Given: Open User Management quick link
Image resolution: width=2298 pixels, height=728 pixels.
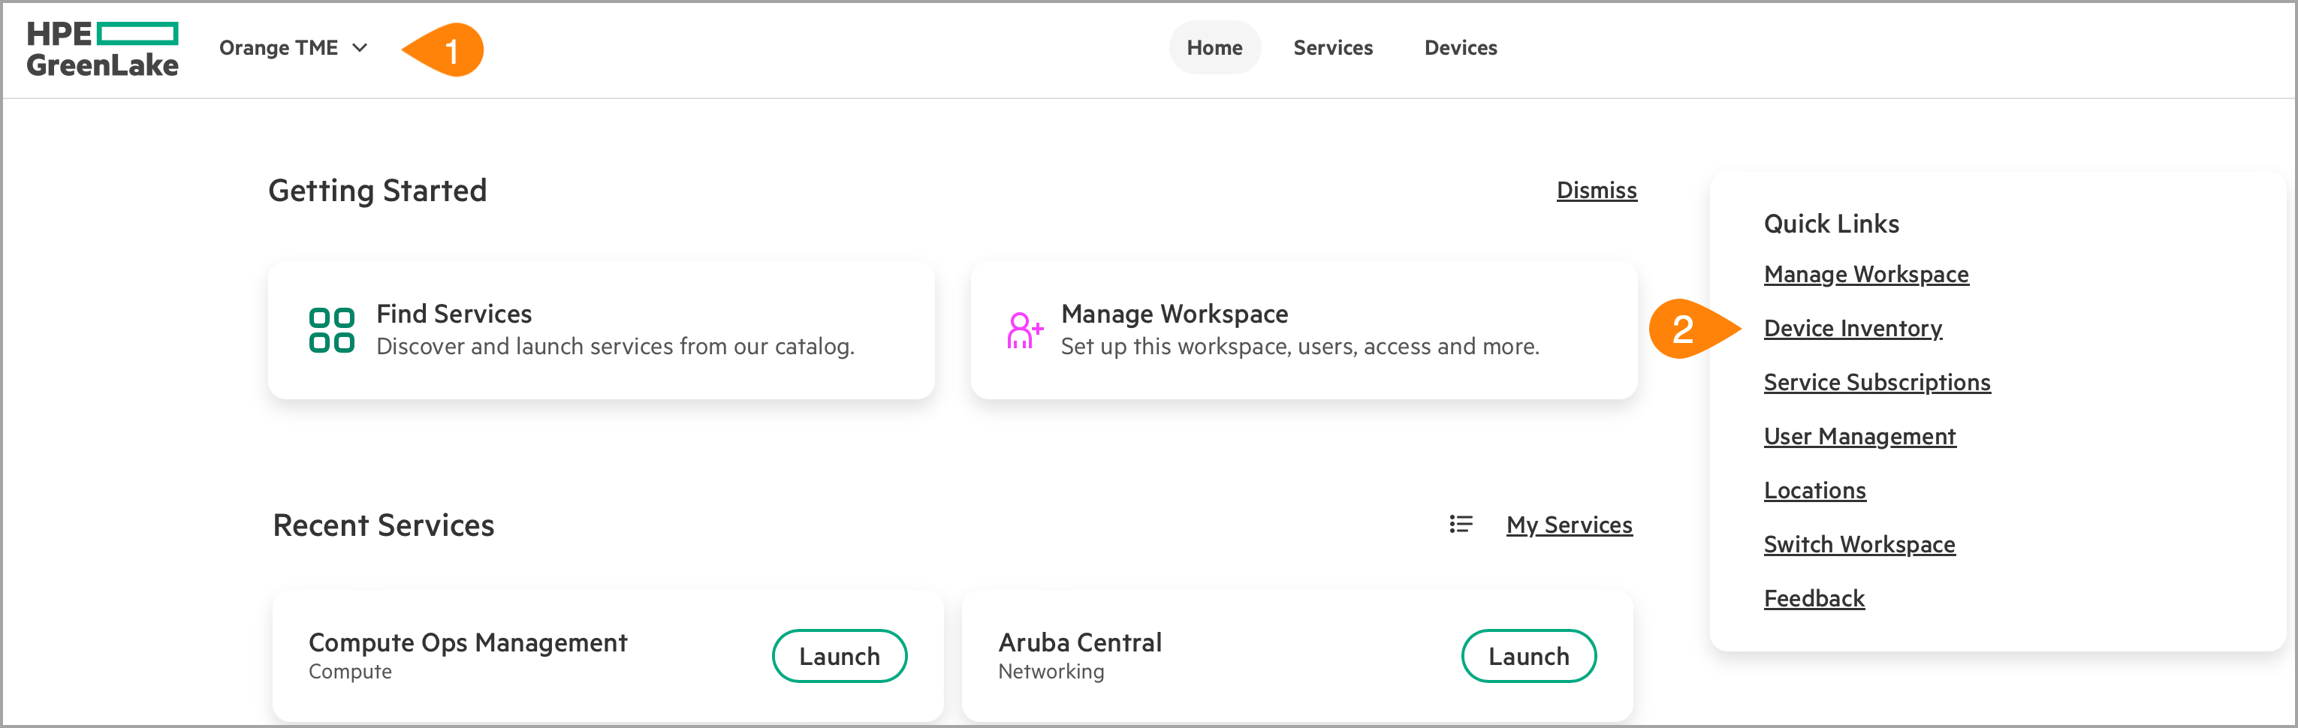Looking at the screenshot, I should pyautogui.click(x=1860, y=437).
